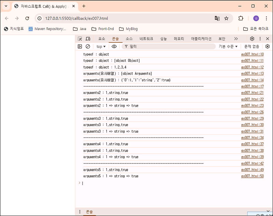The image size is (273, 216).
Task: Expand the hidden DevTools panels chevron
Action: 236,39
